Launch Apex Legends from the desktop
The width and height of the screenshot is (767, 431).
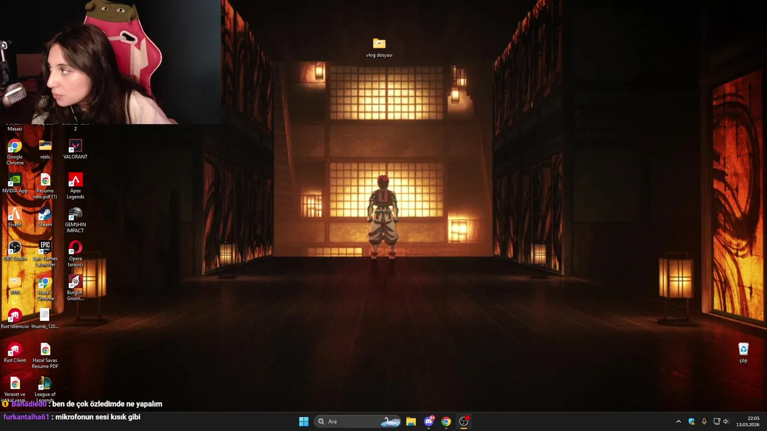pos(75,186)
